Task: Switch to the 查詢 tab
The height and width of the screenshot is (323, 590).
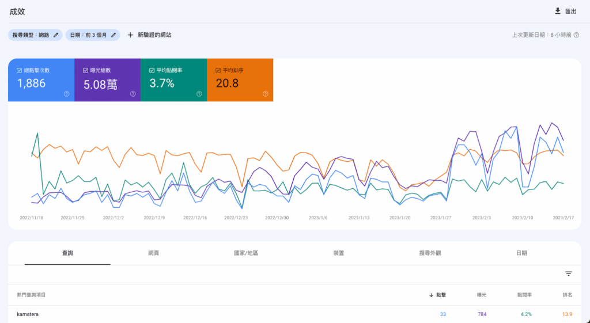Action: (x=68, y=253)
